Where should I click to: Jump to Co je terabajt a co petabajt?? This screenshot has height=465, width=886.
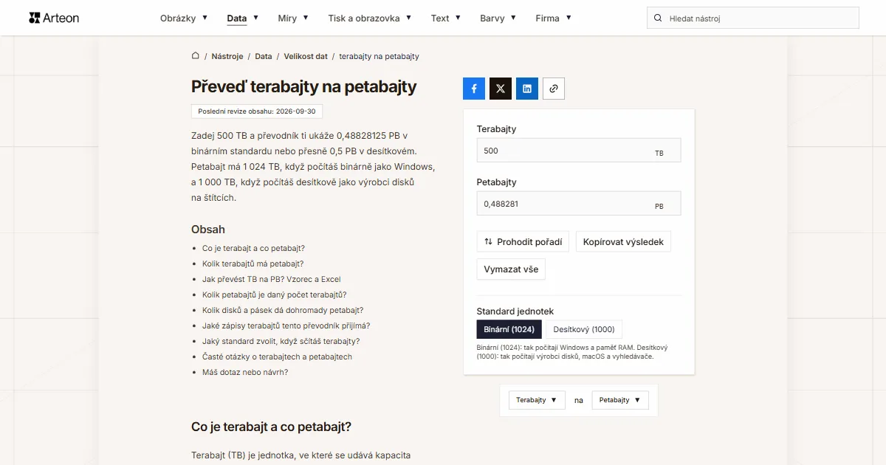tap(253, 248)
